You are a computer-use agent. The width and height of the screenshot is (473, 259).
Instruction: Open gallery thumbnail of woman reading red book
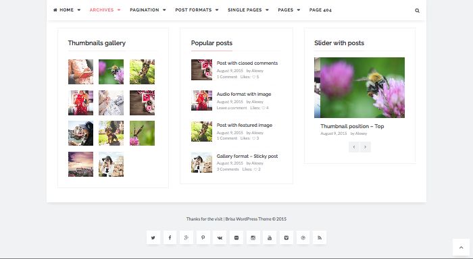pyautogui.click(x=81, y=71)
